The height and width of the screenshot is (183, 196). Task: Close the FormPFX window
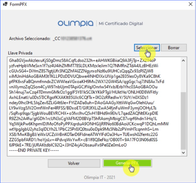point(190,4)
